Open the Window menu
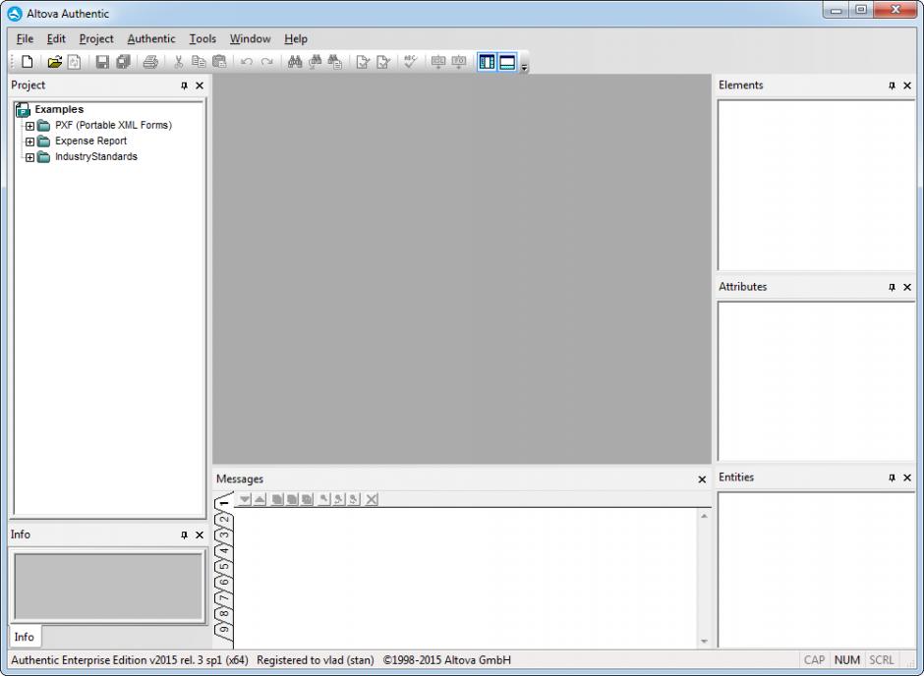The height and width of the screenshot is (676, 924). [x=250, y=39]
